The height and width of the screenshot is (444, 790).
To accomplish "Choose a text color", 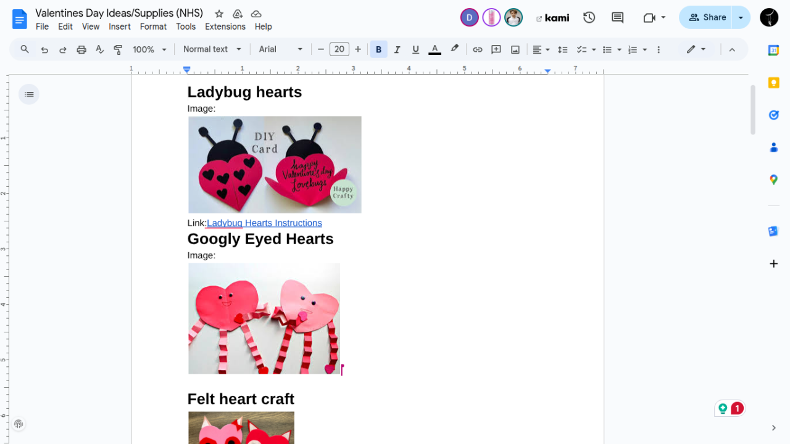I will pos(434,49).
